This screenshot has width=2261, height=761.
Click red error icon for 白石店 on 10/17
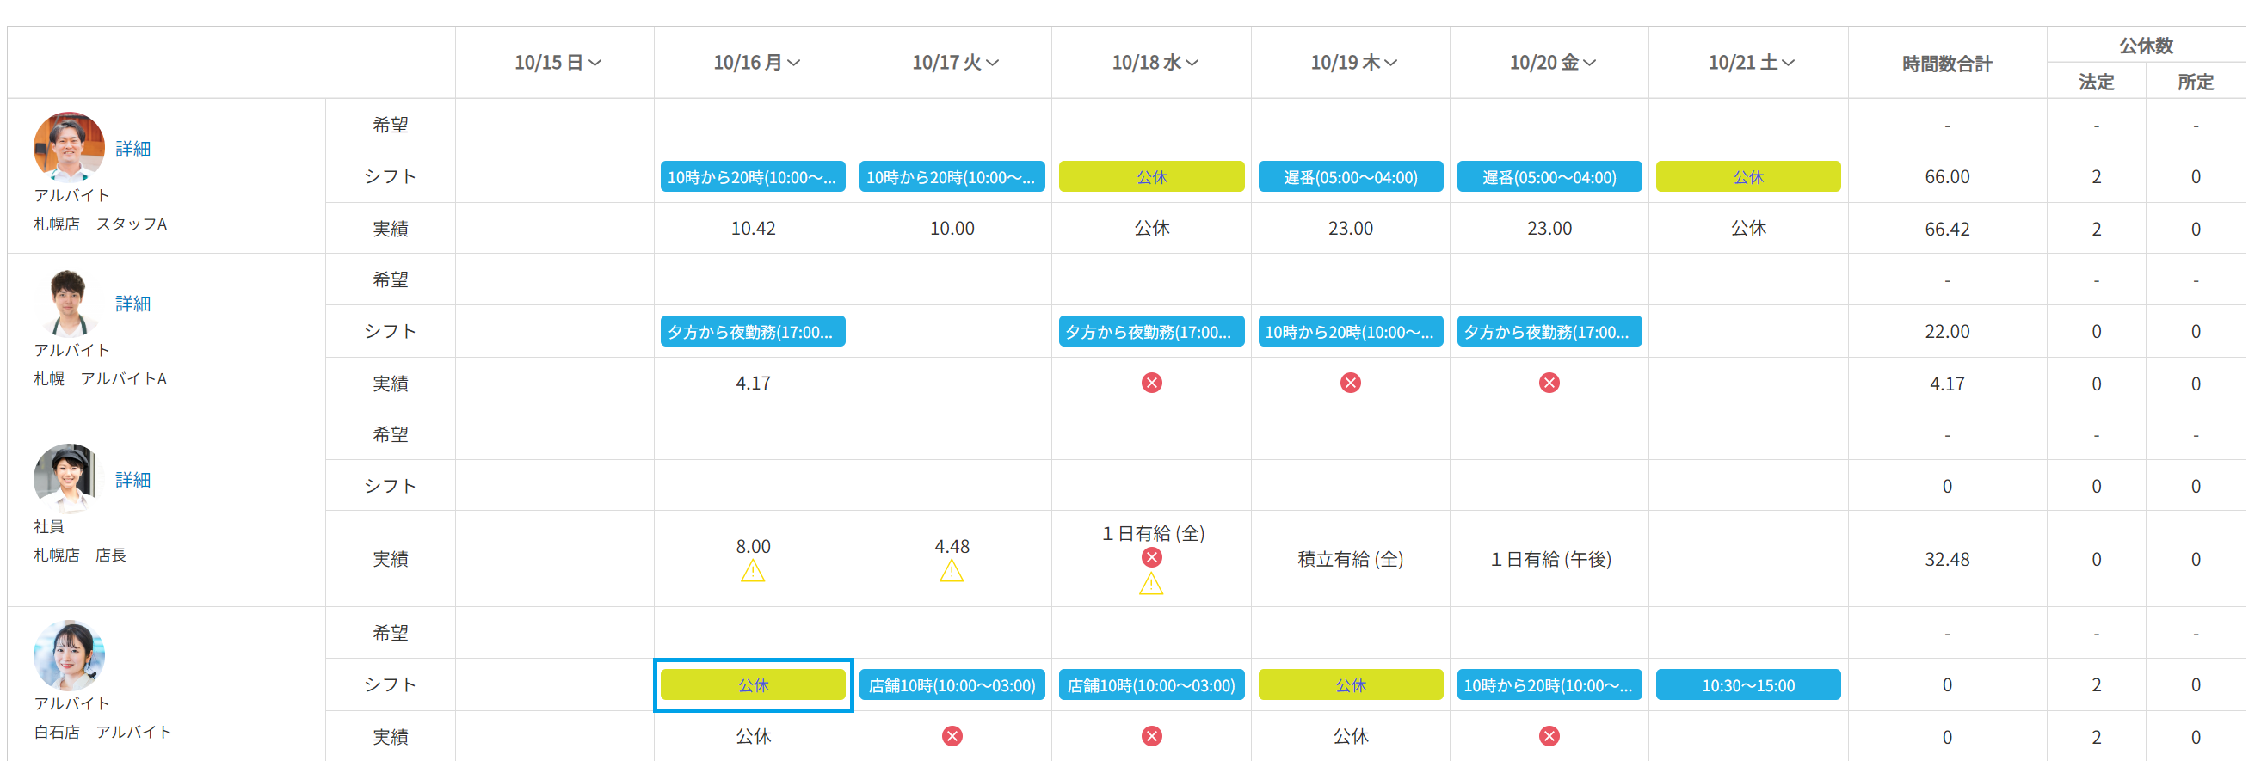point(952,735)
